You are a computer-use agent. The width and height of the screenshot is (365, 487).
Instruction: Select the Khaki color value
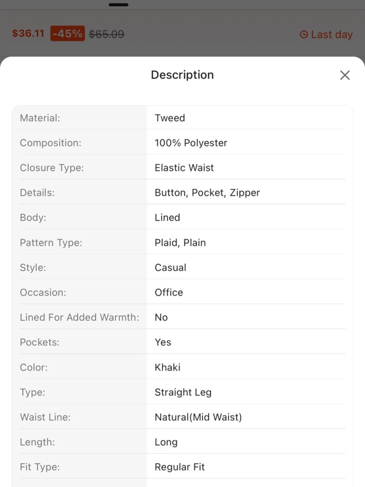(x=168, y=367)
